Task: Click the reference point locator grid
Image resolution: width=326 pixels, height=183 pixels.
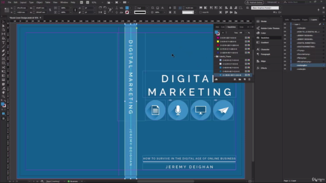Action: pyautogui.click(x=7, y=10)
